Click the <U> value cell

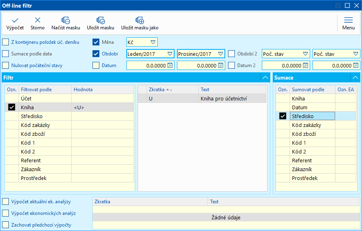(x=103, y=107)
